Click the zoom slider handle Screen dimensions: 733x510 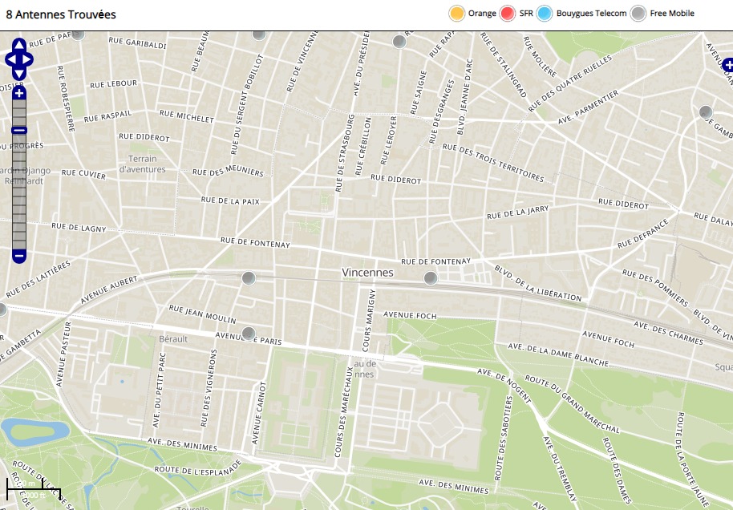click(x=19, y=130)
